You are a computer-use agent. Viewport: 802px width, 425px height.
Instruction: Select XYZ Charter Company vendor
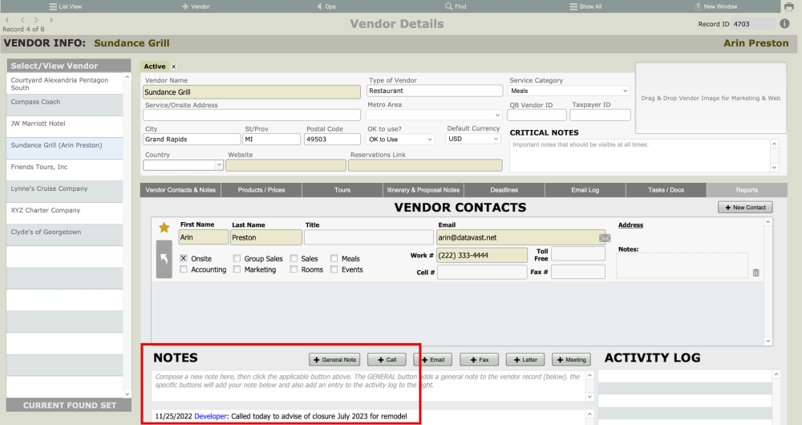click(x=65, y=213)
